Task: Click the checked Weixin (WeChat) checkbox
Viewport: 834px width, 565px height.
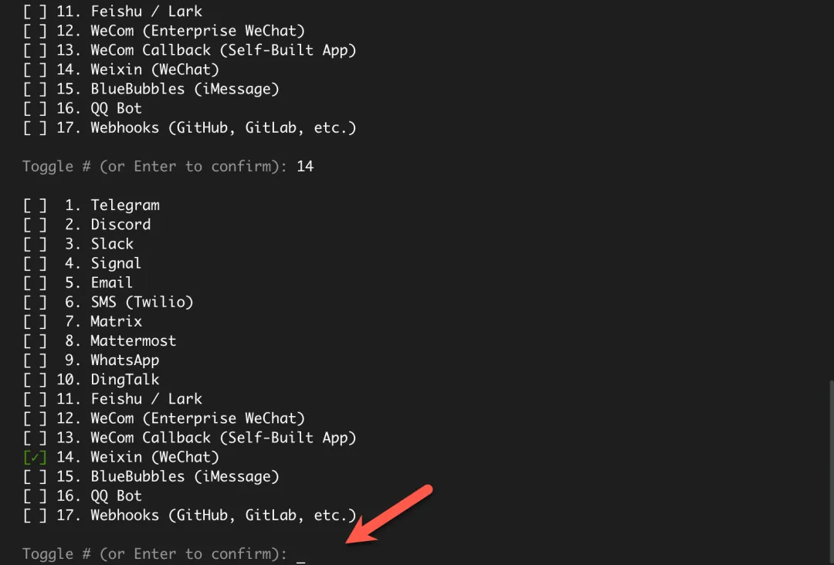Action: 35,457
